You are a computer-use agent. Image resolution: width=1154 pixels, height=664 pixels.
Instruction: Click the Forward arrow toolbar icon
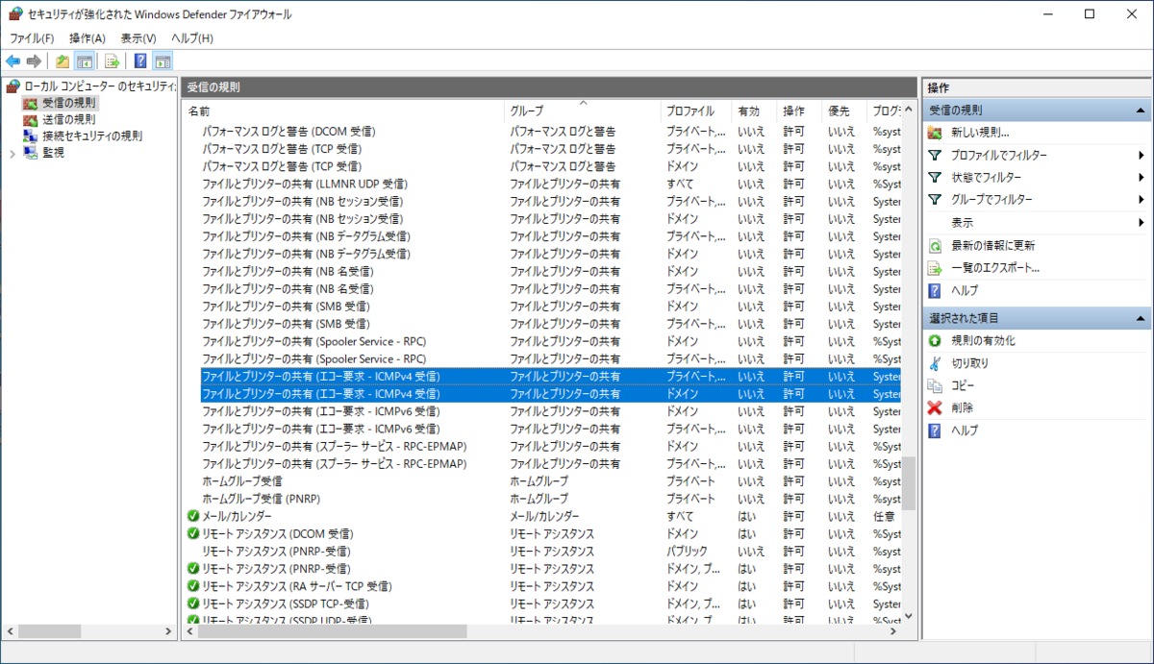[x=34, y=61]
